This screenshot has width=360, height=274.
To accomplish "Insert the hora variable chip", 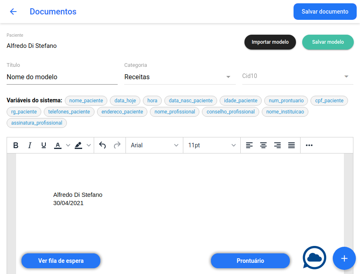I will pos(152,101).
